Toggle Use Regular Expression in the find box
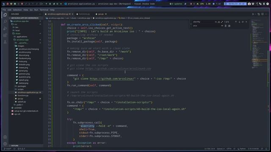 [x=222, y=22]
